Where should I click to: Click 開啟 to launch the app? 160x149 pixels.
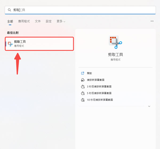tap(89, 73)
